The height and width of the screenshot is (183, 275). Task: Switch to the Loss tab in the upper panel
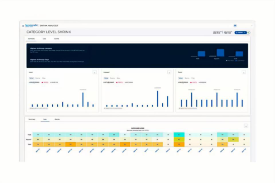click(x=44, y=39)
